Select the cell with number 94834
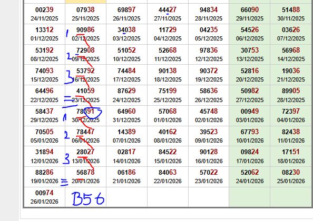 click(x=209, y=14)
